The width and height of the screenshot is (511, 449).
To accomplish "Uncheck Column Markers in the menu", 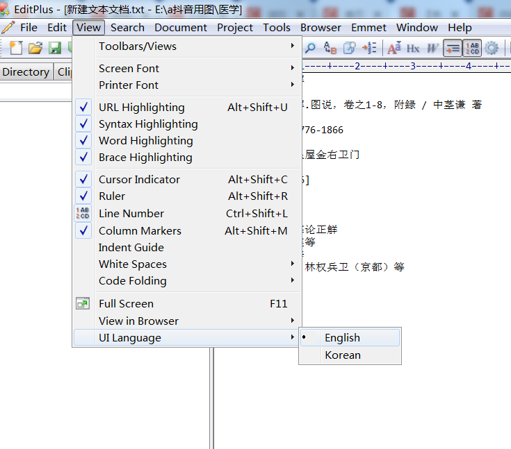I will coord(140,231).
